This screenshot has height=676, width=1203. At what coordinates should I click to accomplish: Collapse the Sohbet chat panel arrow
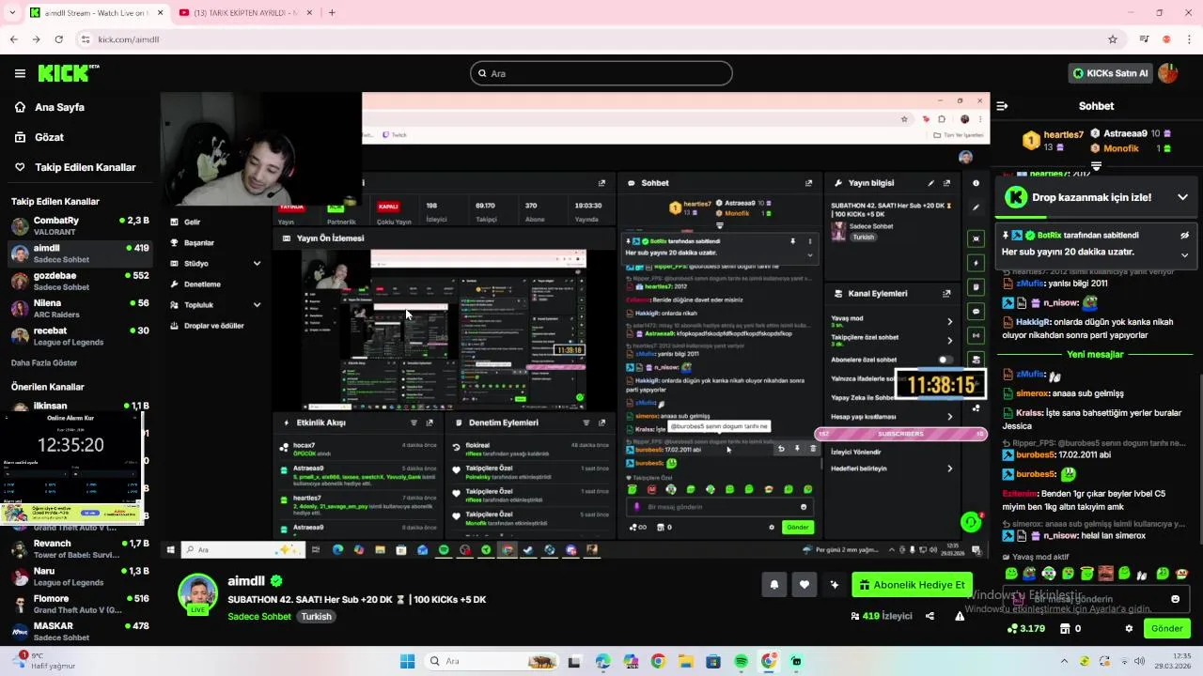point(1002,106)
